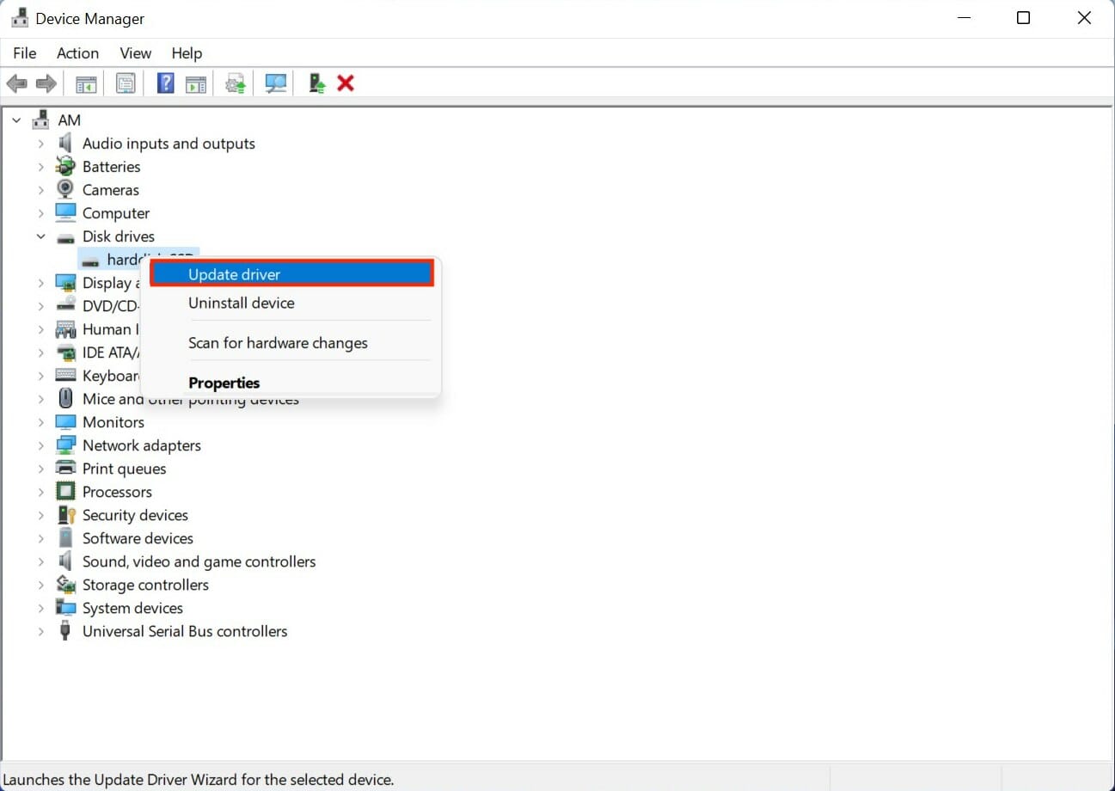Select the "Storage controllers" label
Screen dimensions: 1115x791
click(x=145, y=585)
